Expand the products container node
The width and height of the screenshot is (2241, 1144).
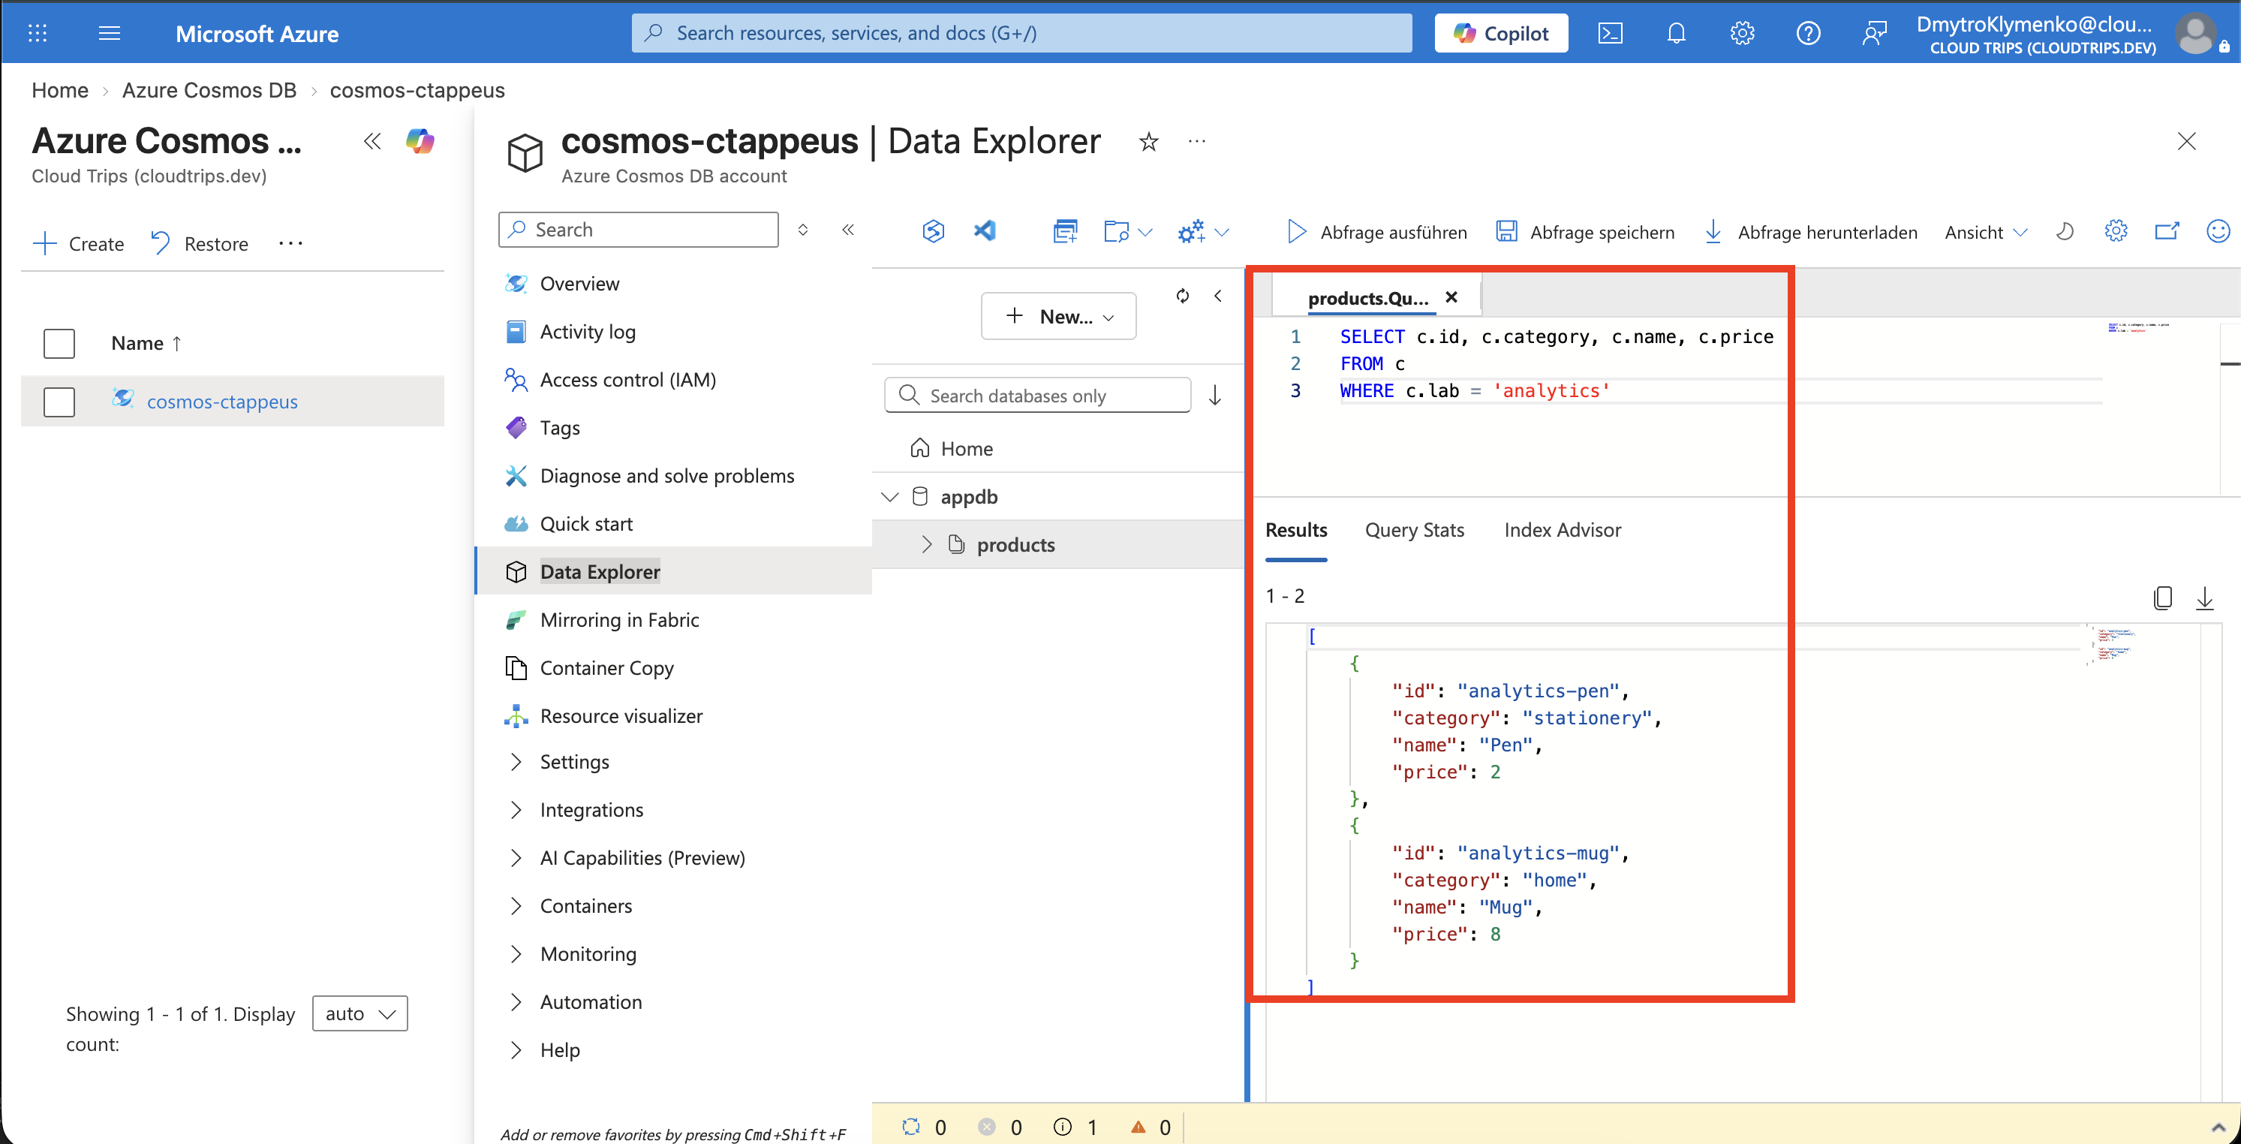click(927, 544)
